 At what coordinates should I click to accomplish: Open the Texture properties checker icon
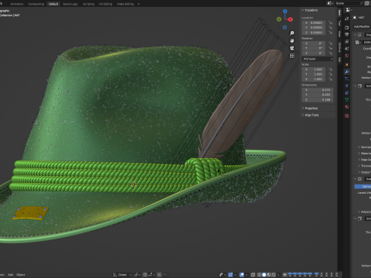tap(347, 116)
